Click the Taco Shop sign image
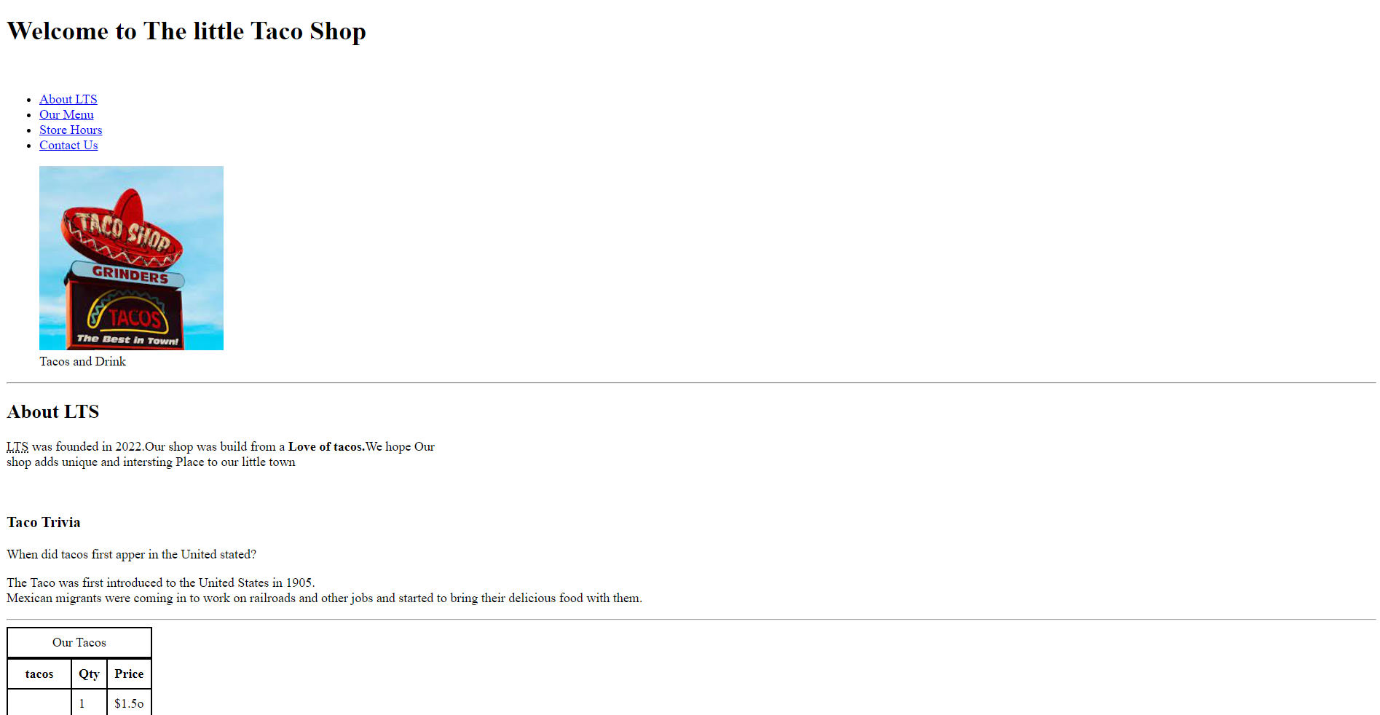The width and height of the screenshot is (1380, 715). click(x=131, y=258)
